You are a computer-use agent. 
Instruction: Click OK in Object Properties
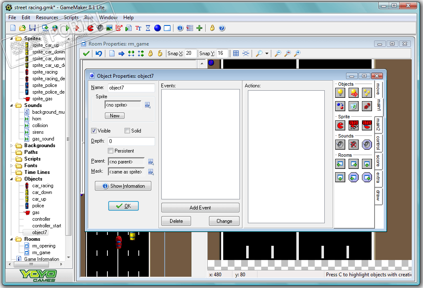tap(124, 206)
